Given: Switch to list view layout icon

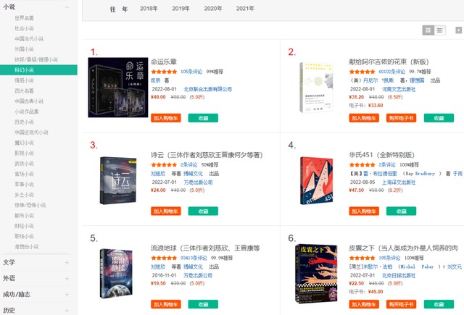Looking at the screenshot, I should (x=440, y=30).
